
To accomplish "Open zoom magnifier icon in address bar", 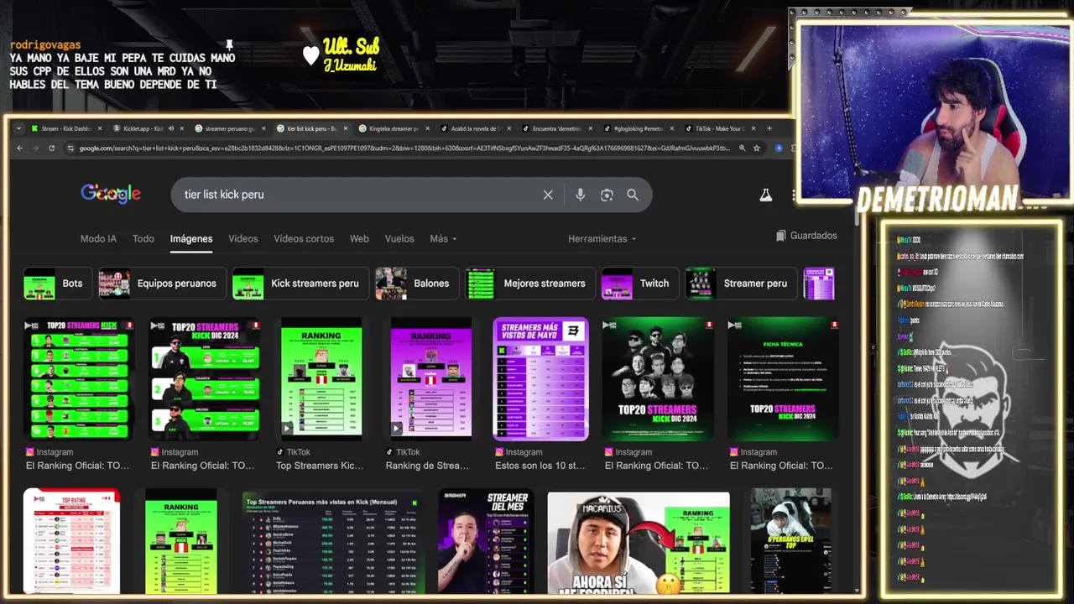I will (x=741, y=148).
